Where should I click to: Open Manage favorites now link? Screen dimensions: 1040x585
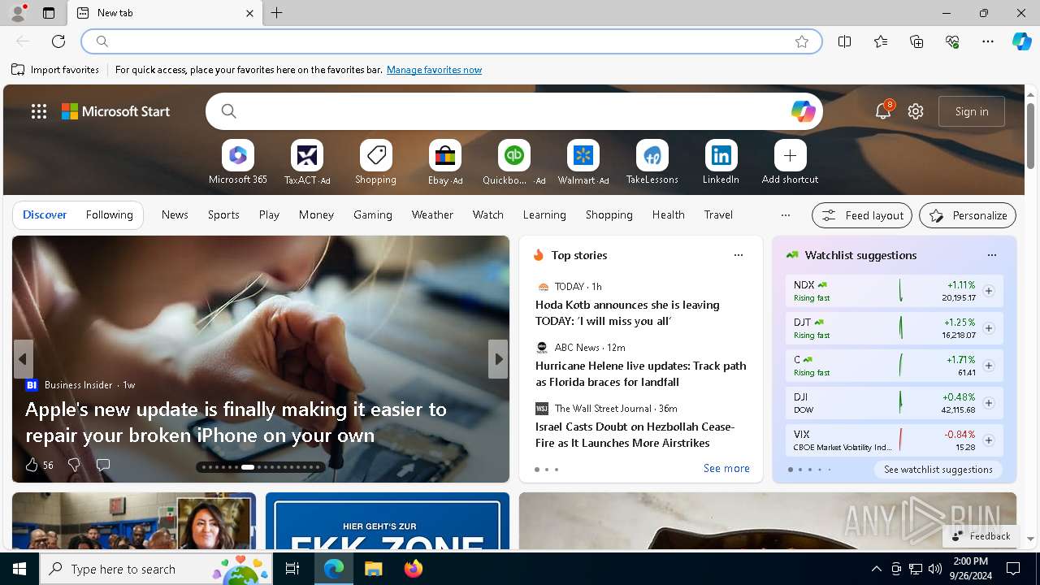434,70
